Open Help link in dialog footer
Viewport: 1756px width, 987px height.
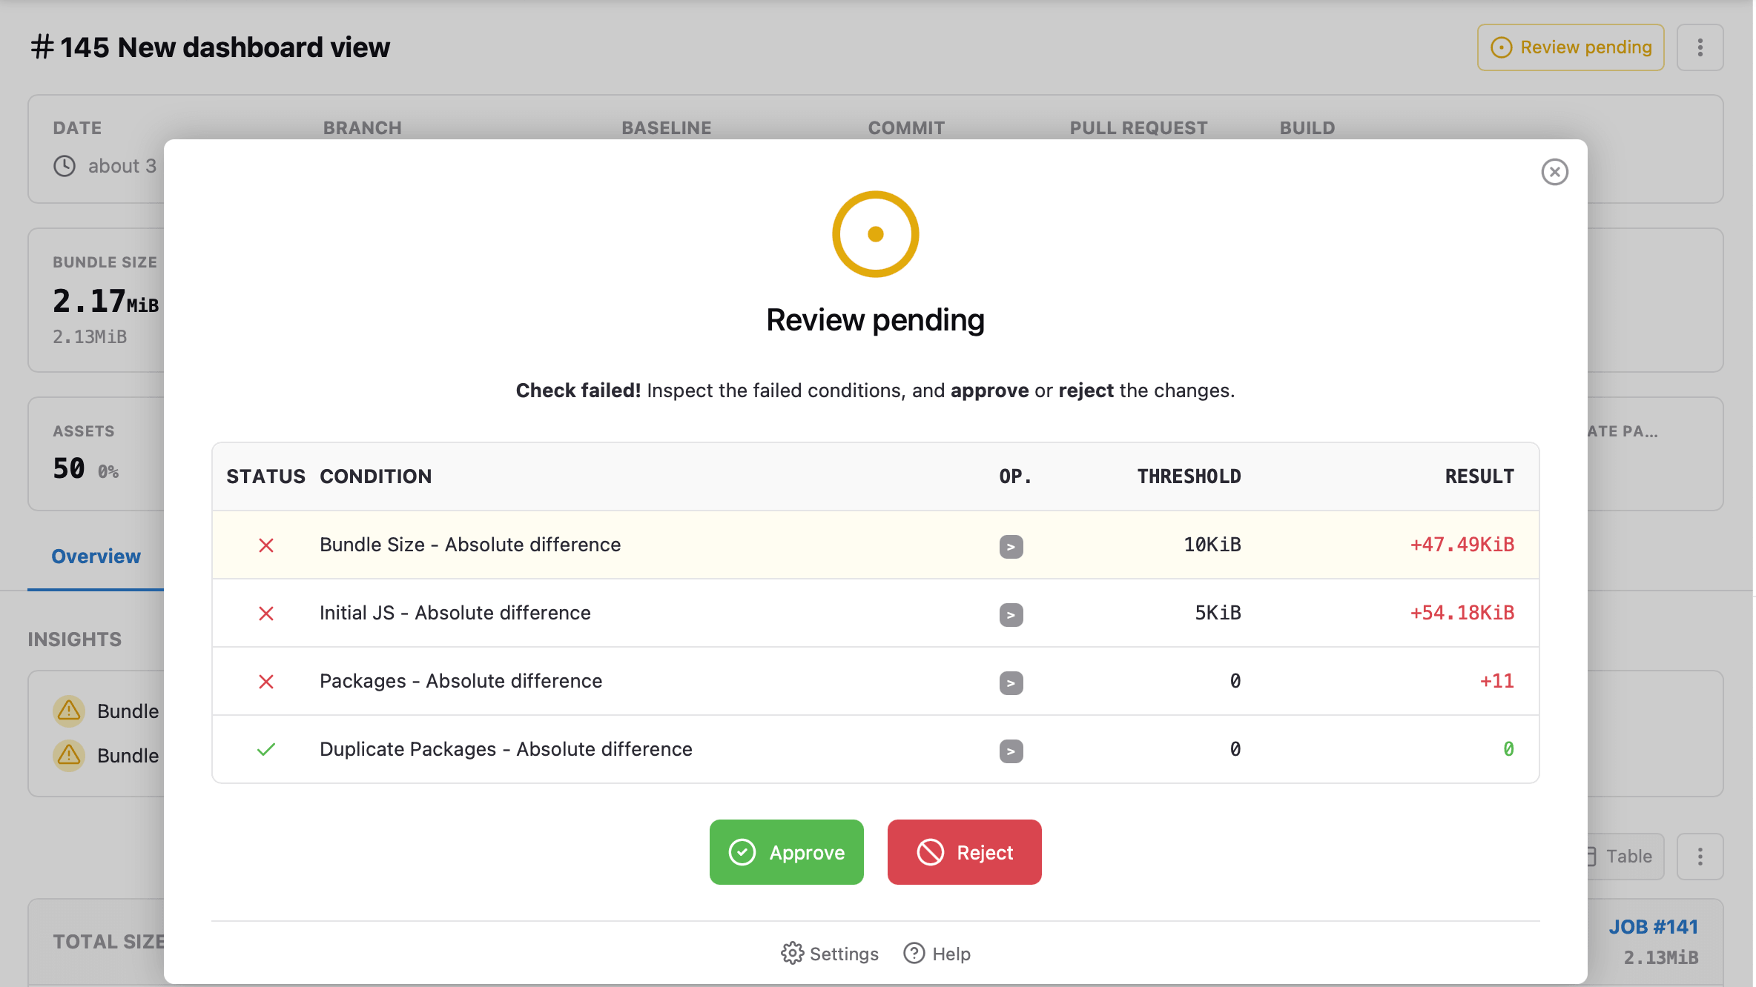(937, 954)
